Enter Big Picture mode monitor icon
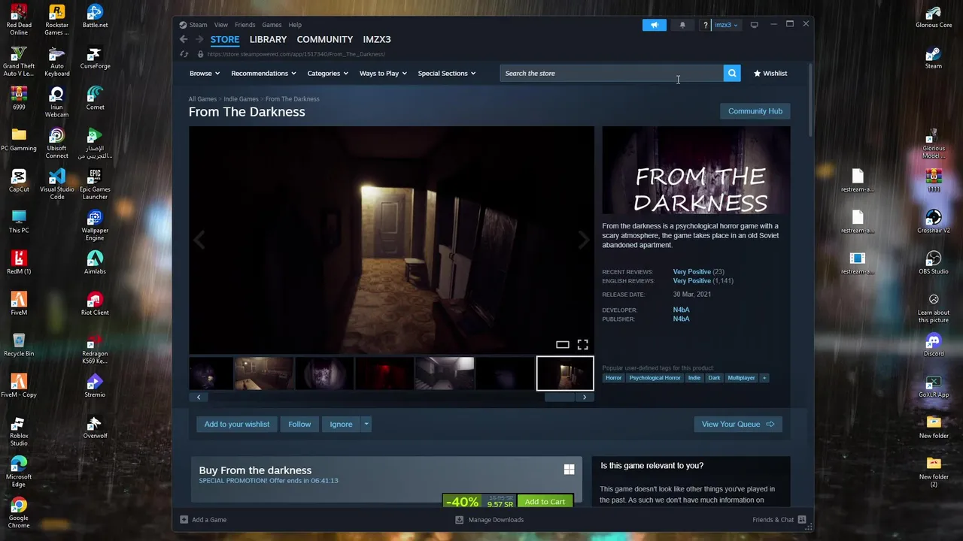The height and width of the screenshot is (541, 963). pos(754,25)
